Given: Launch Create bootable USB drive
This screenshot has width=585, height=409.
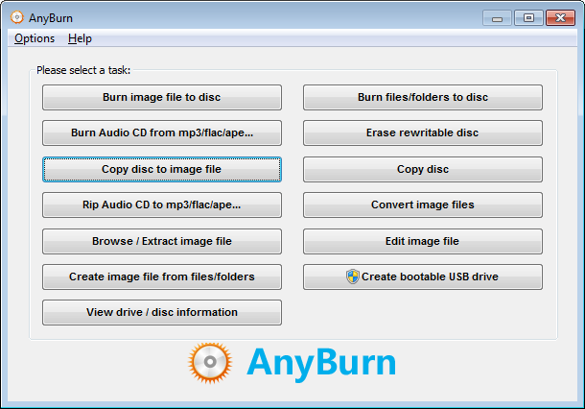Looking at the screenshot, I should [423, 277].
